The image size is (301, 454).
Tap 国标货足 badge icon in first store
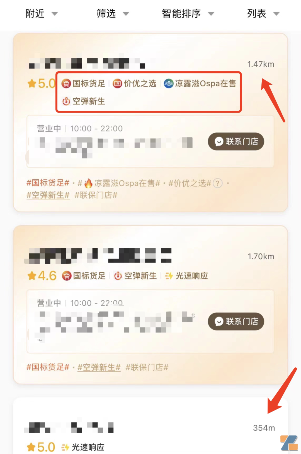(66, 84)
